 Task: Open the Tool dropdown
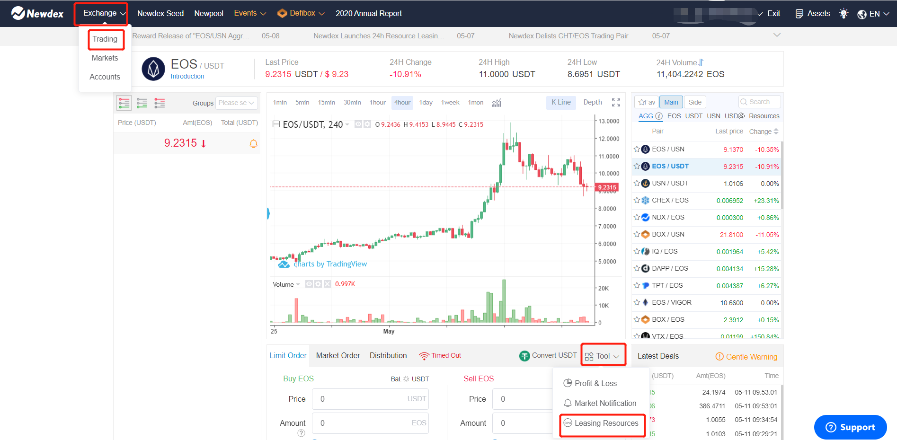pos(604,355)
